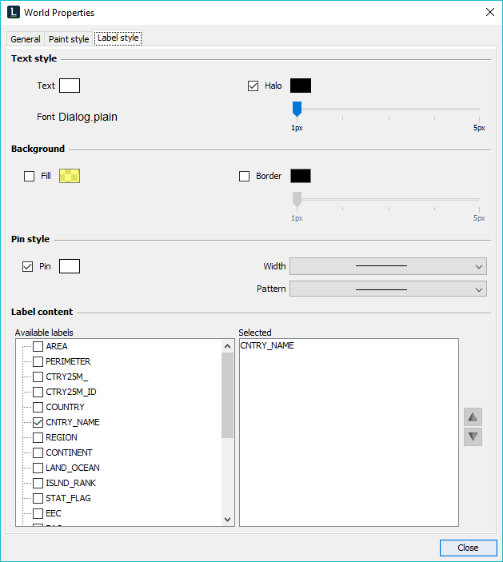Click the Close button
Image resolution: width=503 pixels, height=562 pixels.
(x=468, y=548)
